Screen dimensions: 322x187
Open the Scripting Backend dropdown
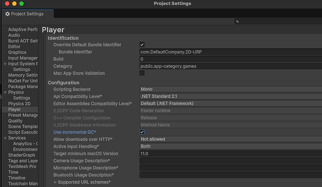click(x=230, y=89)
